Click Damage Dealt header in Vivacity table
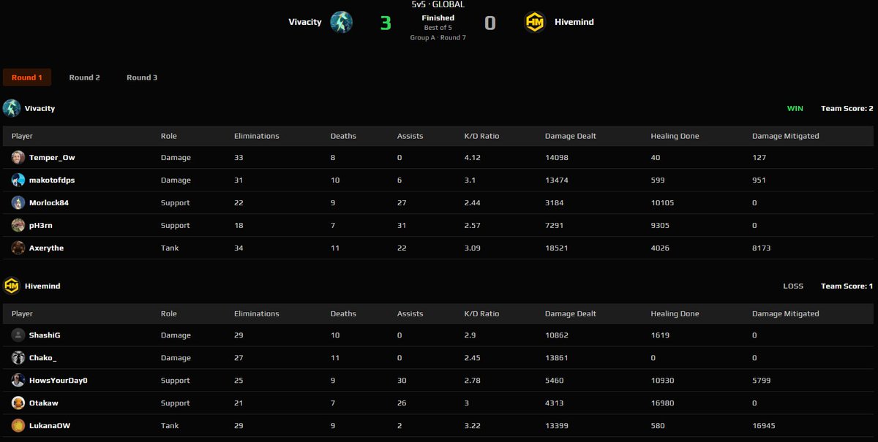Screen dimensions: 878x442 coord(571,136)
